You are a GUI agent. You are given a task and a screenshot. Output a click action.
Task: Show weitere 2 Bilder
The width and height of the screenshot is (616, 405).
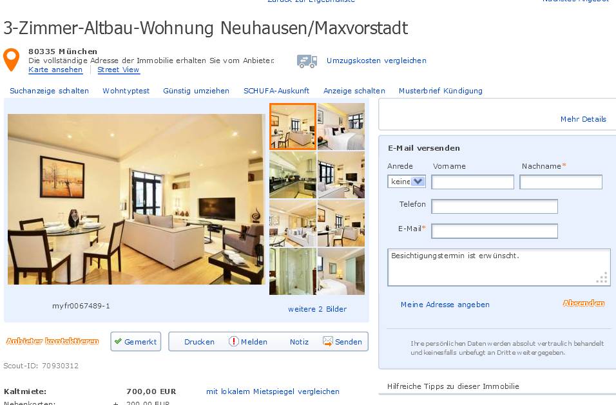click(x=318, y=309)
